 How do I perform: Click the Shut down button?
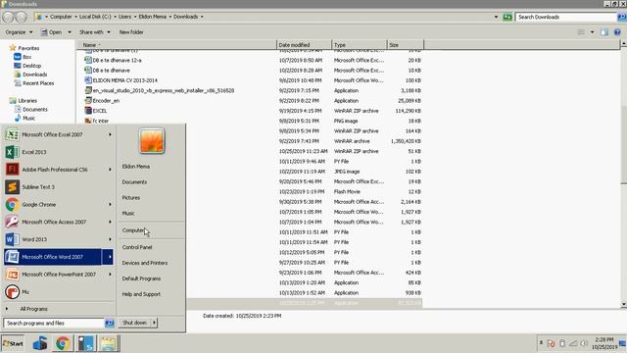coord(135,323)
